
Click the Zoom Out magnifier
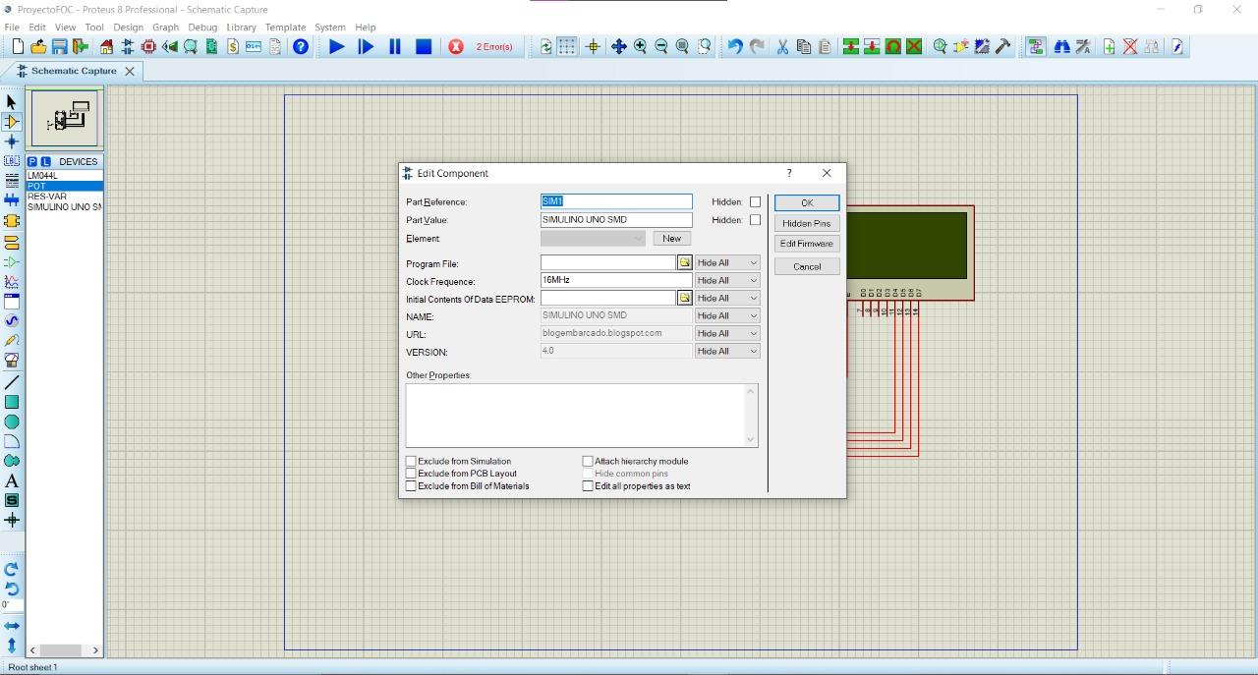pyautogui.click(x=661, y=46)
